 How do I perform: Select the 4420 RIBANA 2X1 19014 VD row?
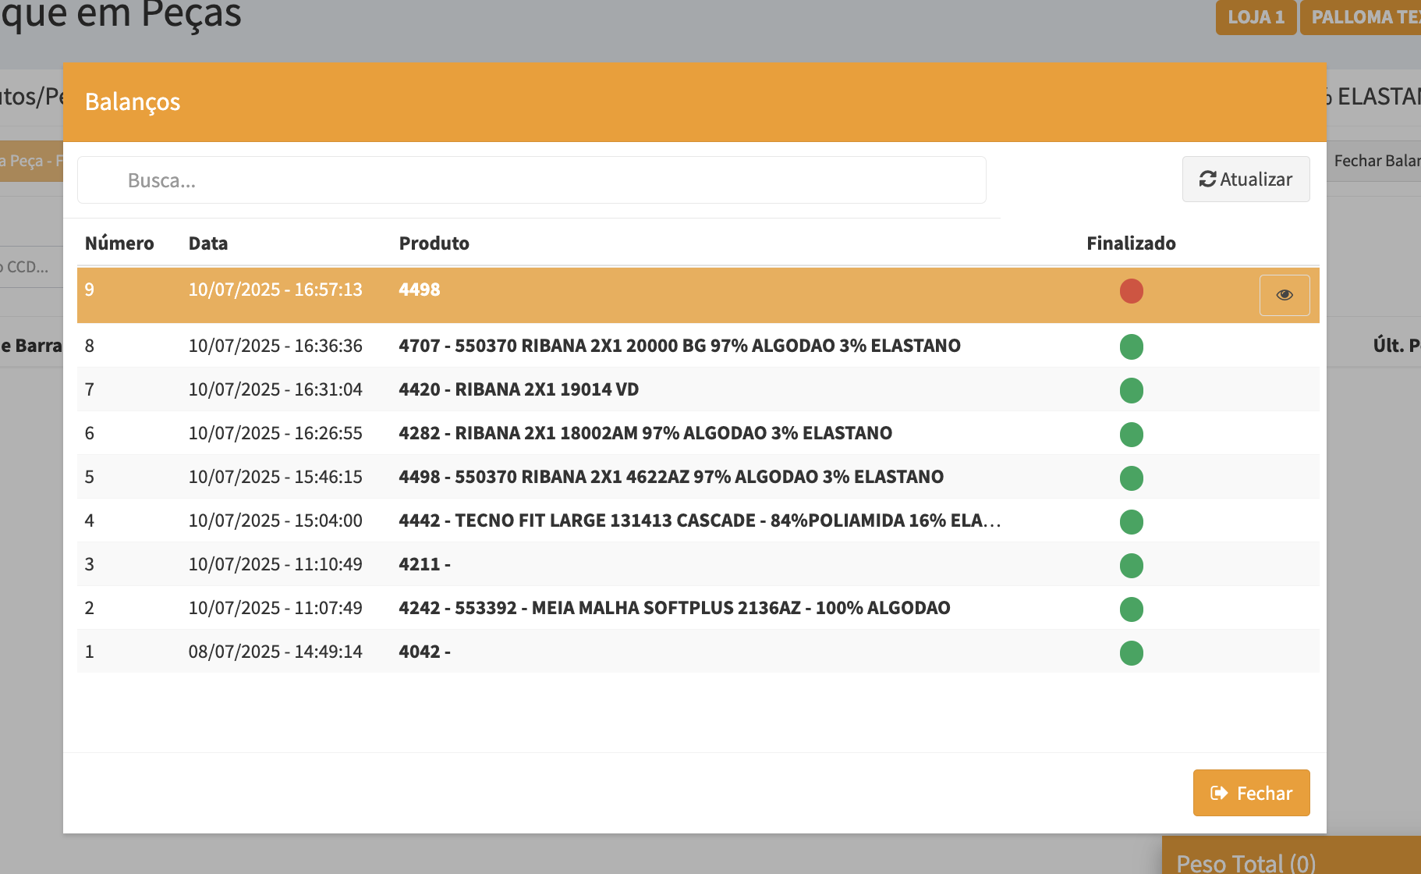click(518, 389)
